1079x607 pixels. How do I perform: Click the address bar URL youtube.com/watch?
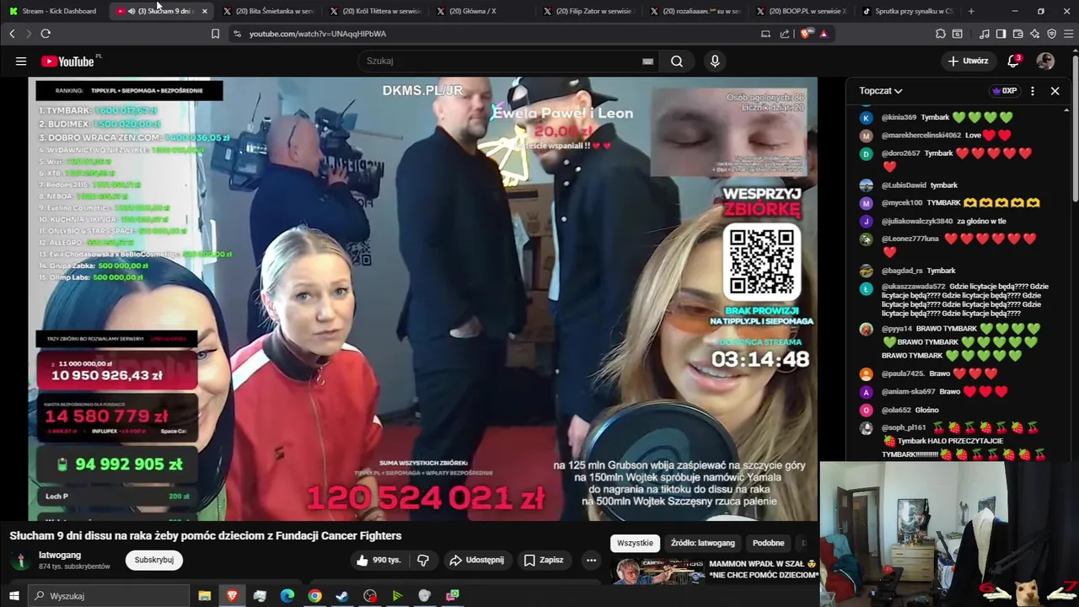tap(318, 34)
